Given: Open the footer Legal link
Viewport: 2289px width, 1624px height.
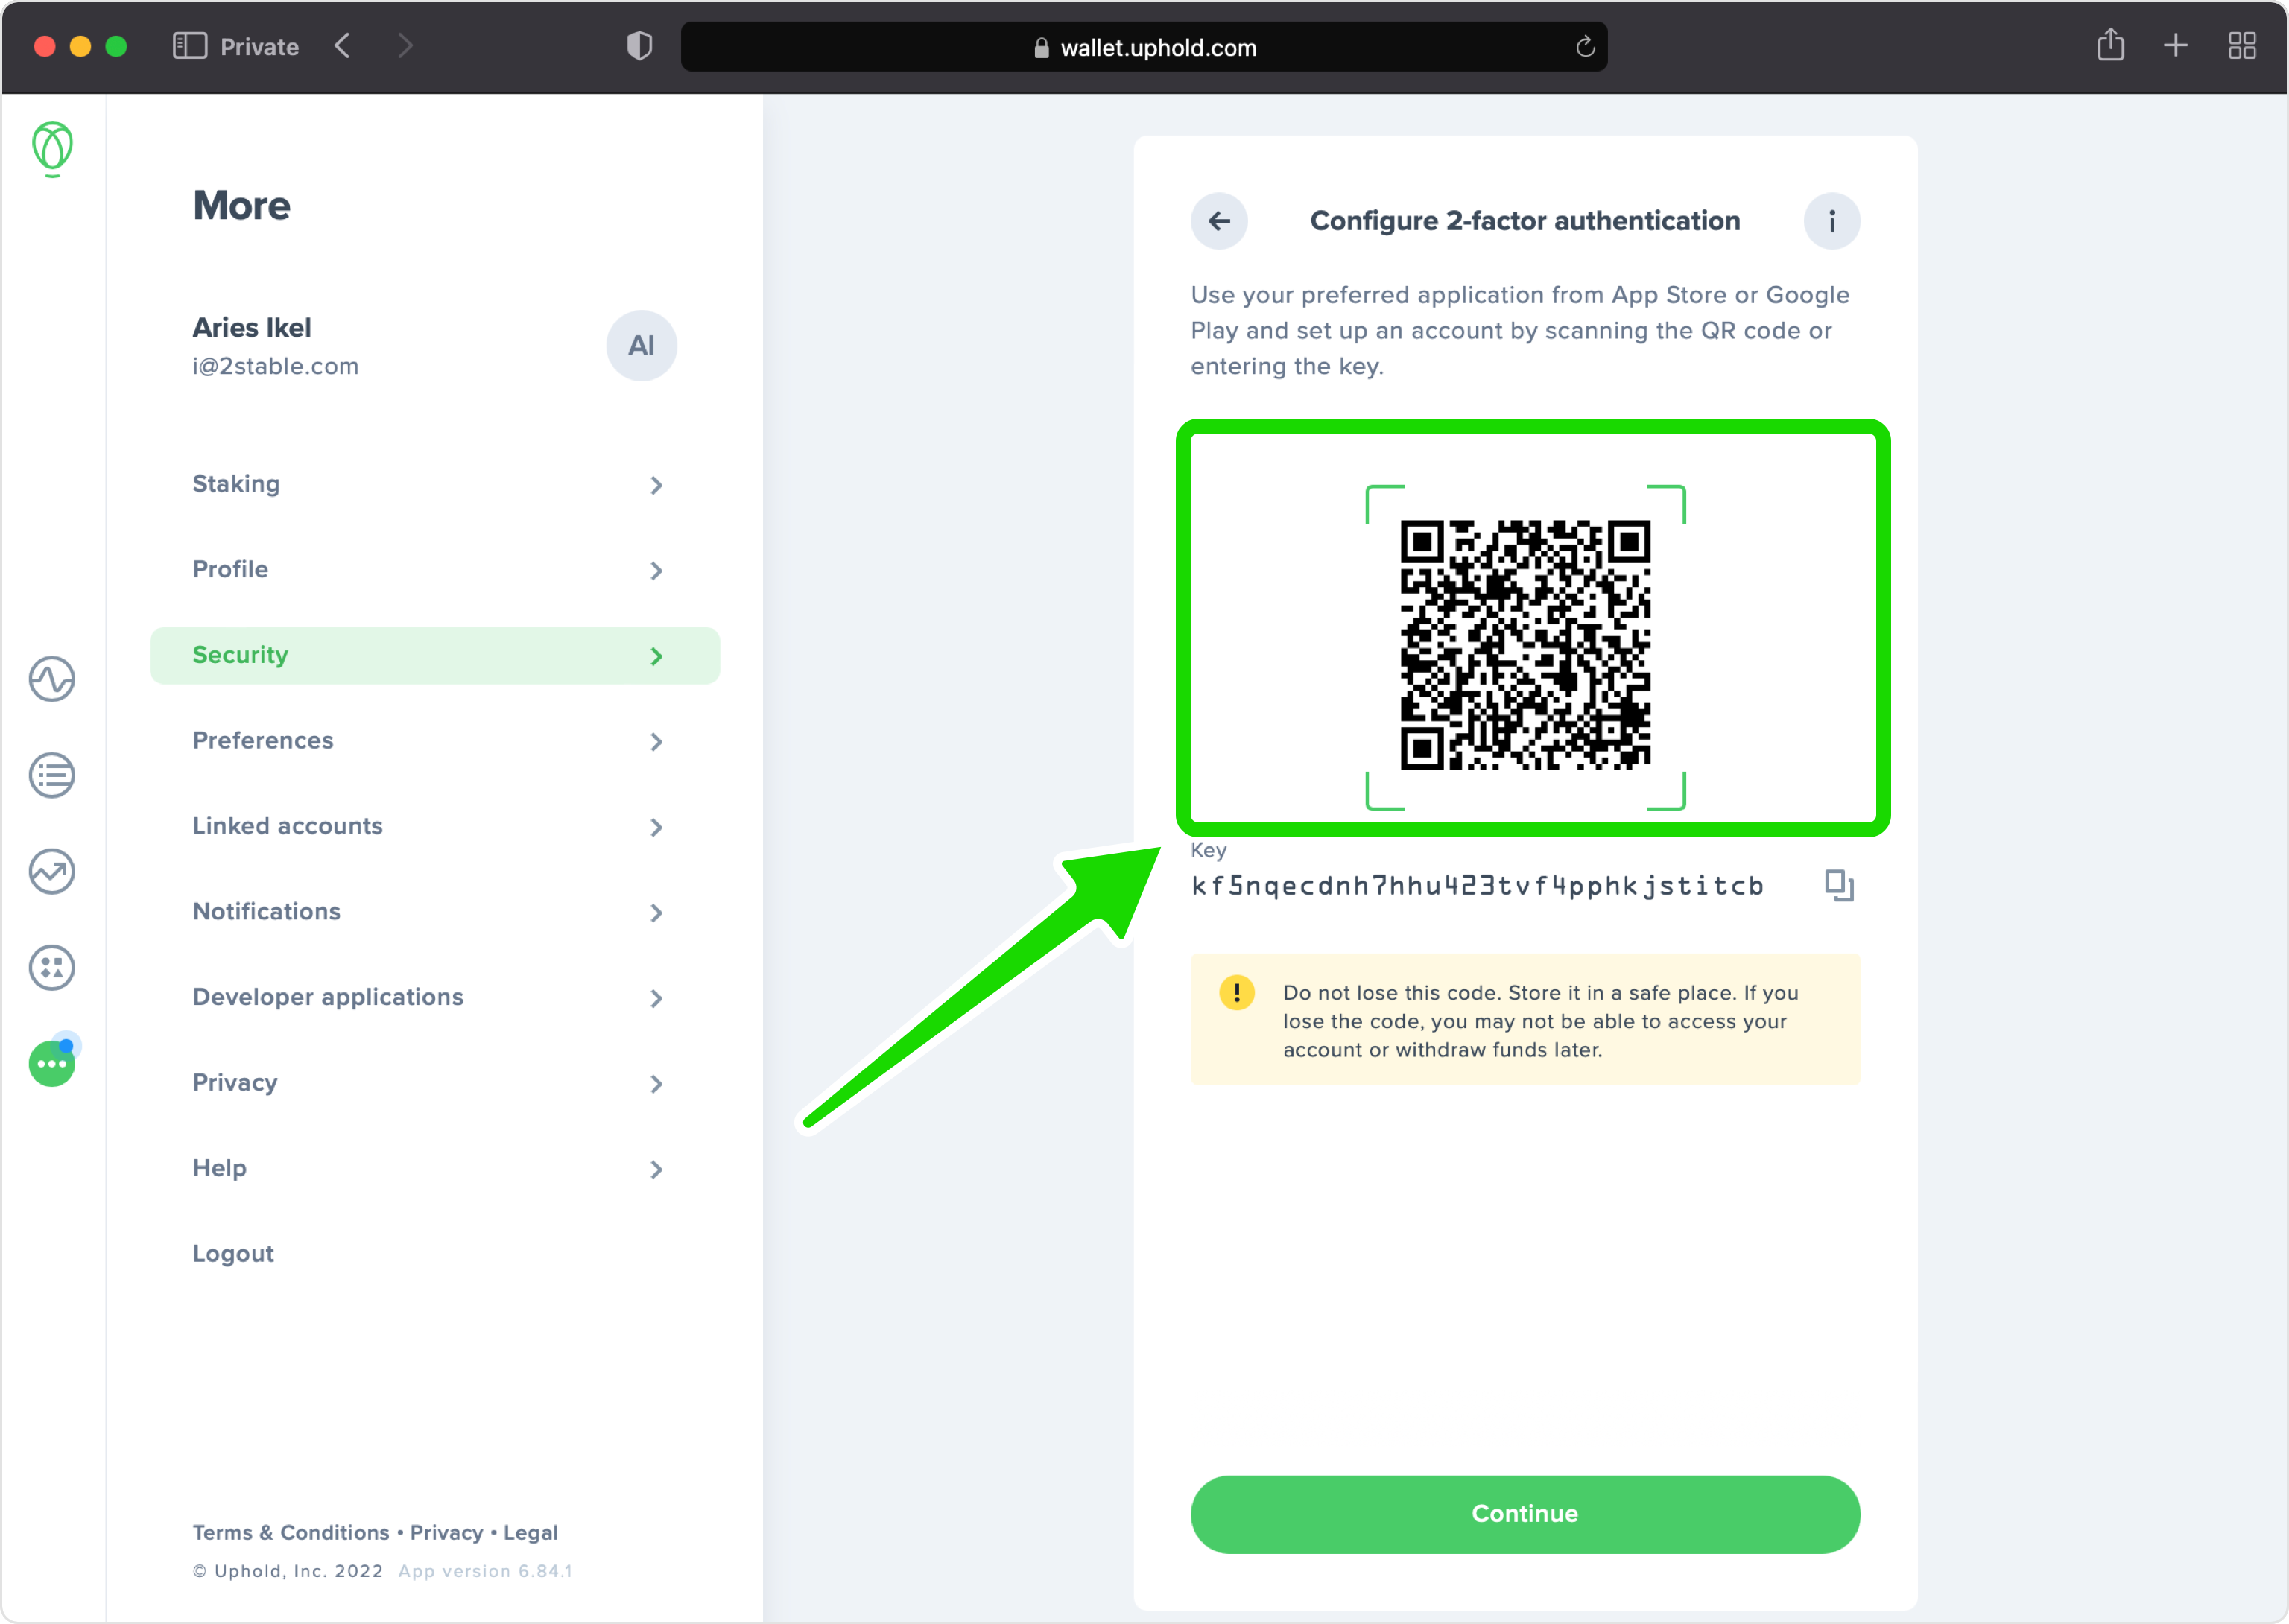Looking at the screenshot, I should [x=531, y=1533].
